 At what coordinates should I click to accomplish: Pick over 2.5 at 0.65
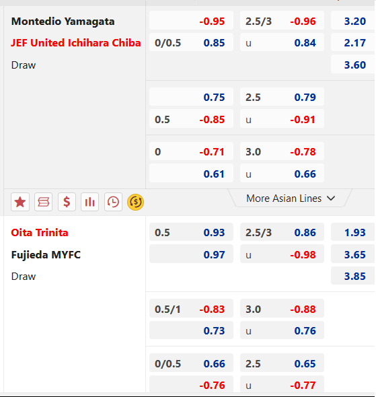[282, 363]
